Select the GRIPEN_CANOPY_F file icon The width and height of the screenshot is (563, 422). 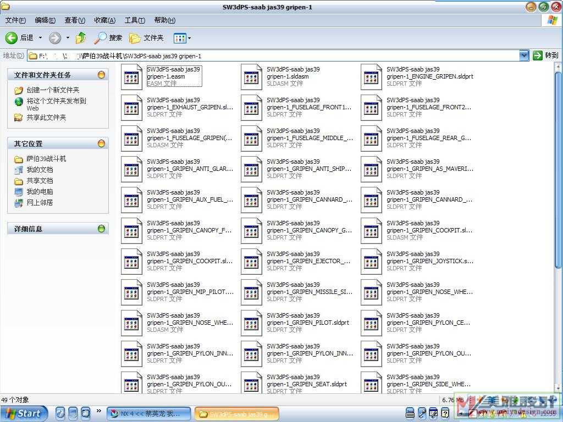(x=131, y=230)
